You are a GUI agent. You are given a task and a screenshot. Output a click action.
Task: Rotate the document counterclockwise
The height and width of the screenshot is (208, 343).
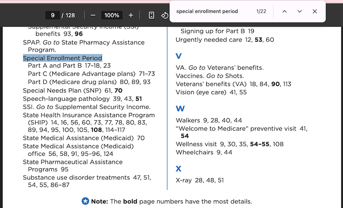pyautogui.click(x=165, y=15)
